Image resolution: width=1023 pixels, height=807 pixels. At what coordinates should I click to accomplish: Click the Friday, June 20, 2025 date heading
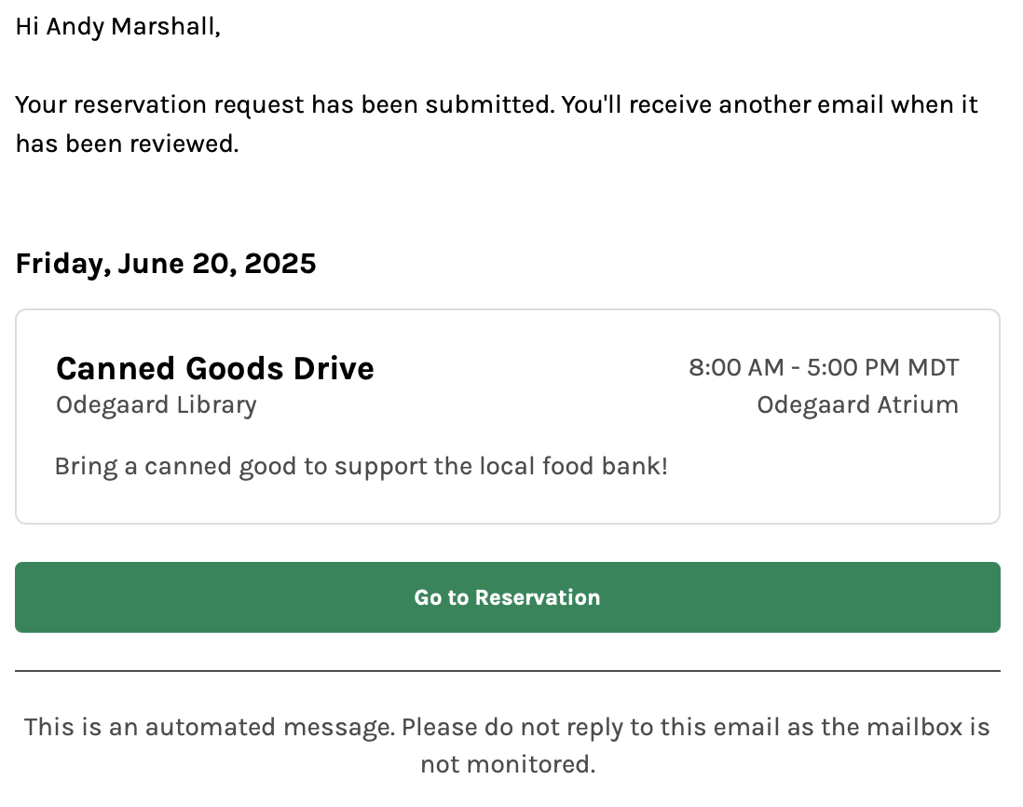point(165,263)
